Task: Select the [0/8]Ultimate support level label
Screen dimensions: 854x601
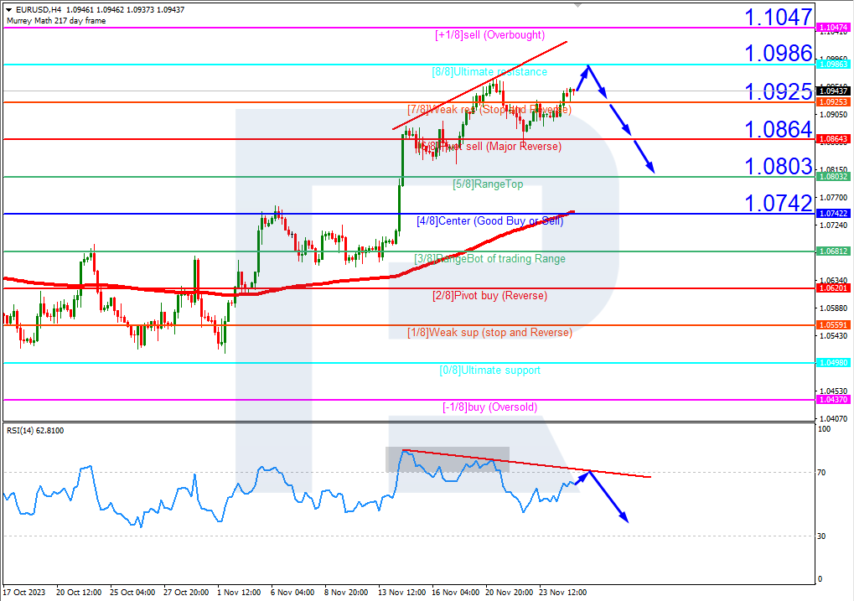Action: [490, 370]
